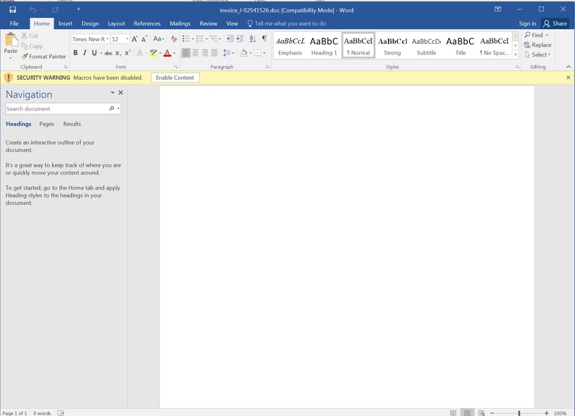Click the Increase Indent icon

coord(240,39)
